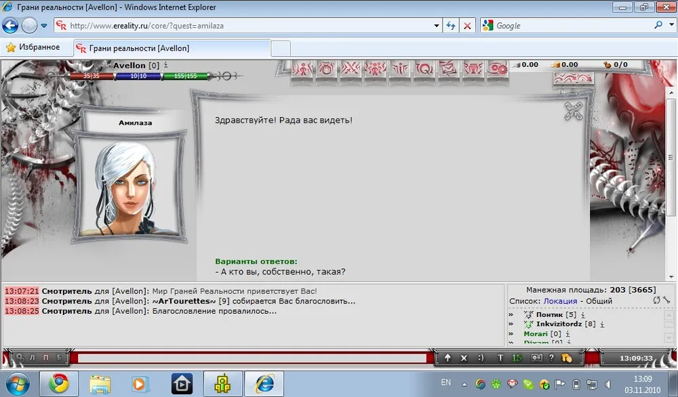Open the mail envelope icon in game toolbar
Viewport: 678px width, 397px height.
[x=450, y=68]
